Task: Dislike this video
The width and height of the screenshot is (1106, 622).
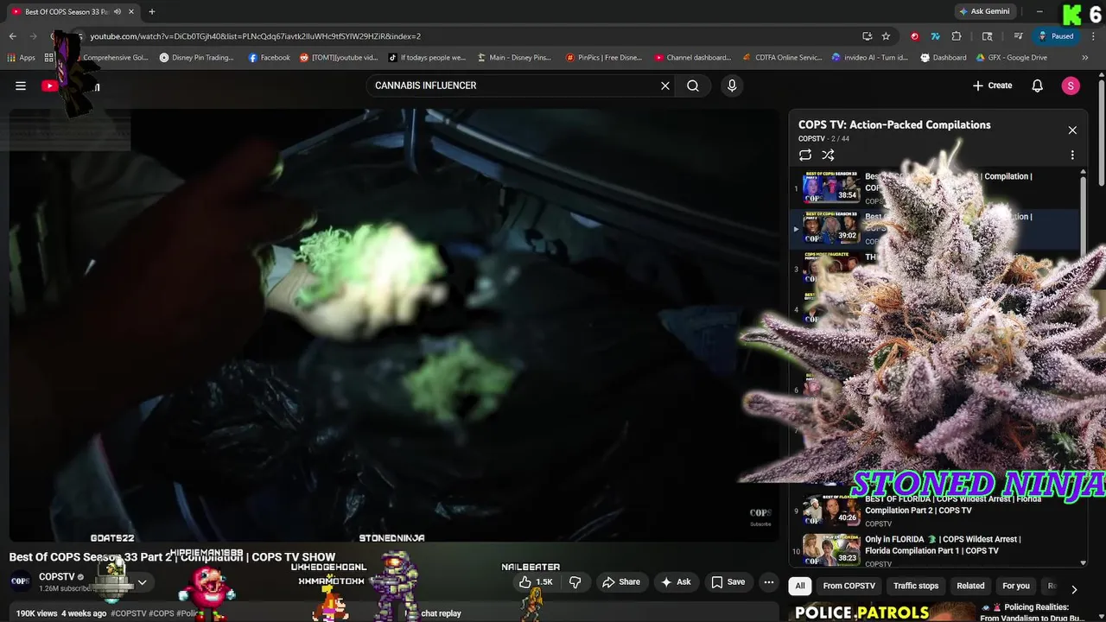Action: tap(575, 582)
